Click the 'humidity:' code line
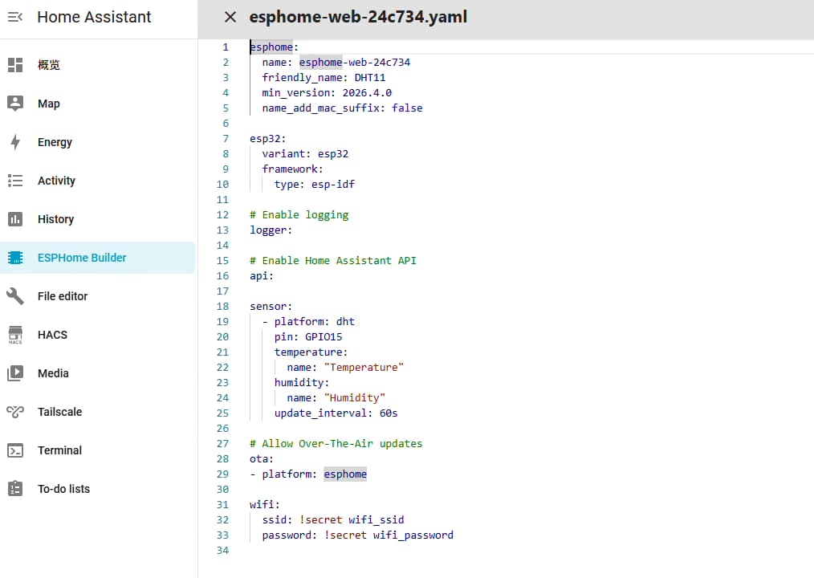Image resolution: width=814 pixels, height=578 pixels. [302, 383]
